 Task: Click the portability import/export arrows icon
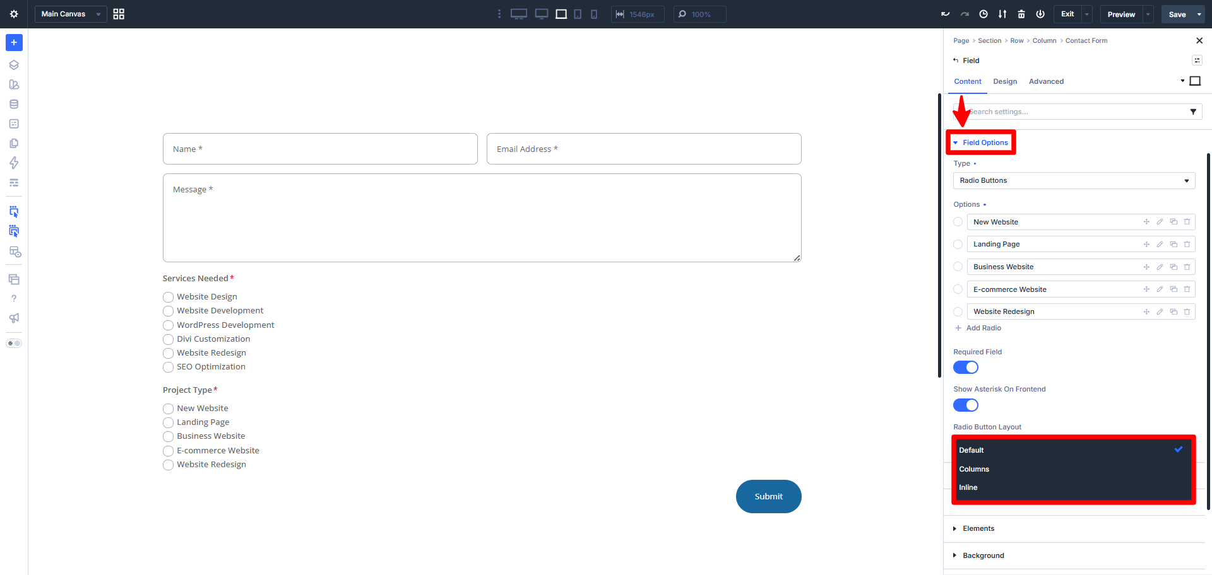coord(1002,14)
